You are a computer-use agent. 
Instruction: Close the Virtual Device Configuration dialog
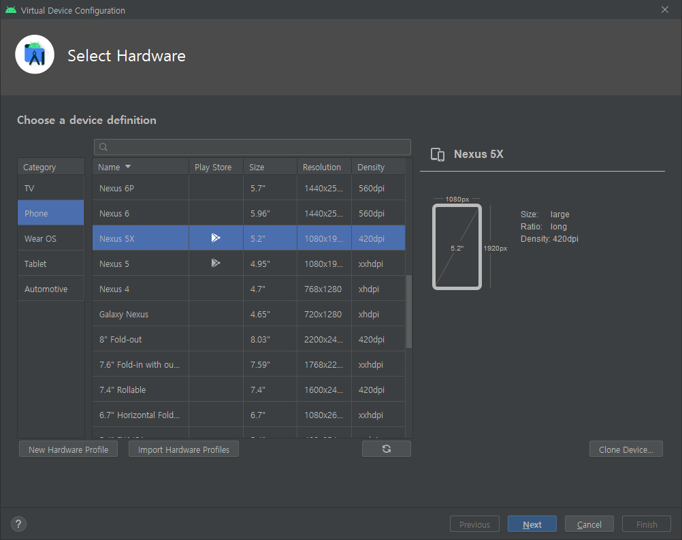coord(664,10)
